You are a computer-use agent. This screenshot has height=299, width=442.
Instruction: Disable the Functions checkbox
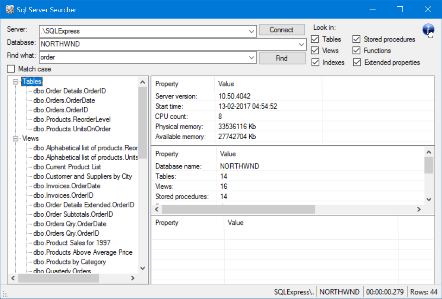pos(356,51)
